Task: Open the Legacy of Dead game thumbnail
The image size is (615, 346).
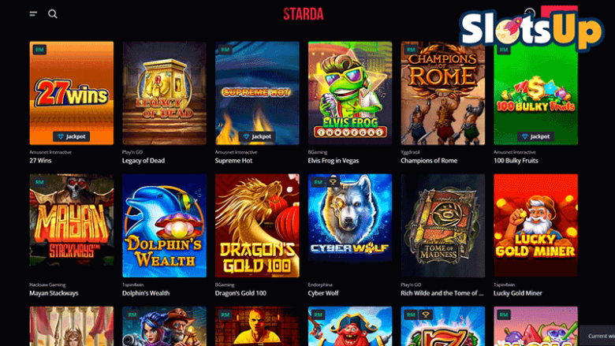Action: [164, 93]
